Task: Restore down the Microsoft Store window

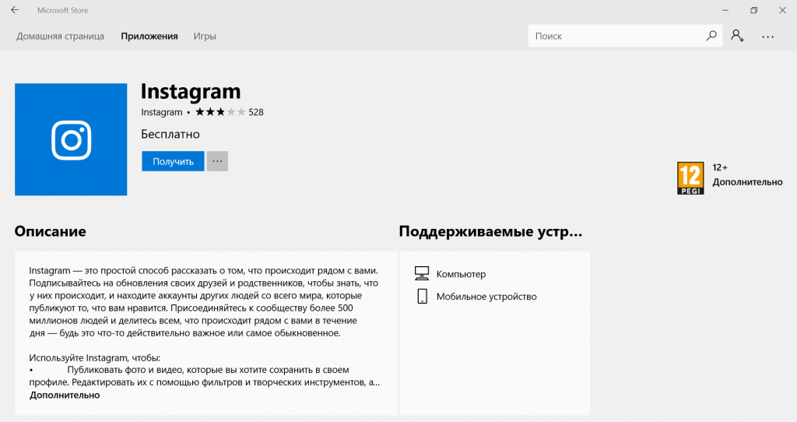Action: tap(753, 10)
